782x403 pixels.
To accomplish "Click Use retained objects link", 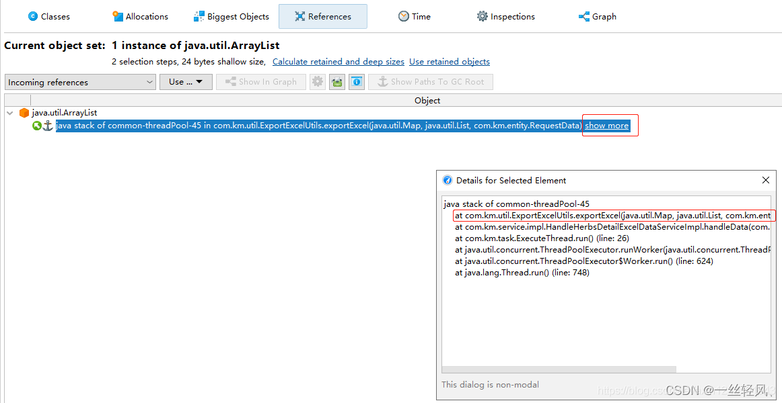I will [x=450, y=62].
